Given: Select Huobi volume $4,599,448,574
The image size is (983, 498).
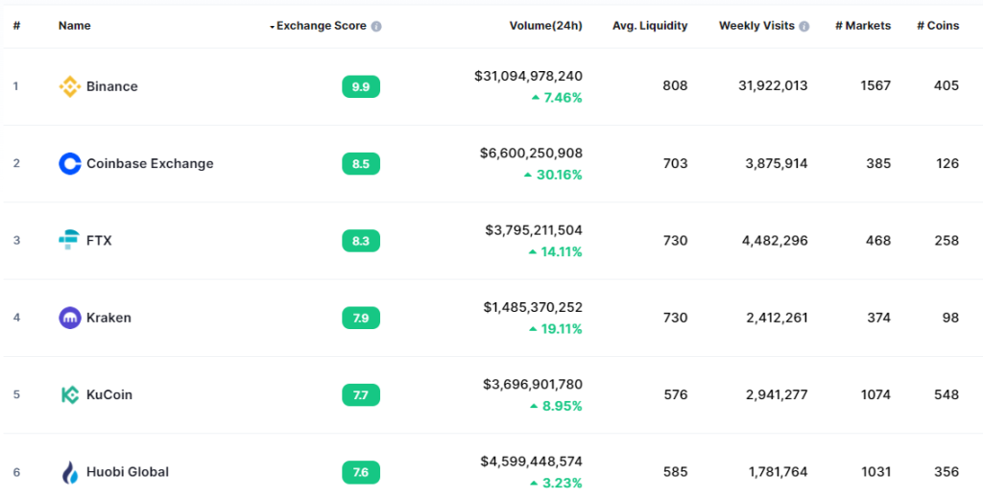Looking at the screenshot, I should (532, 462).
